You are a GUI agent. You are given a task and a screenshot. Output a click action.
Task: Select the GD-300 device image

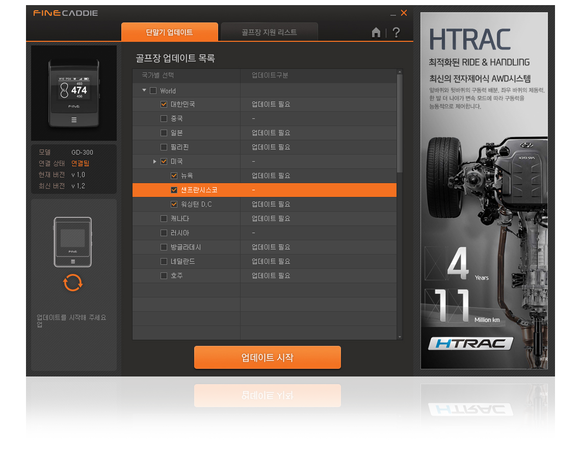(x=74, y=93)
